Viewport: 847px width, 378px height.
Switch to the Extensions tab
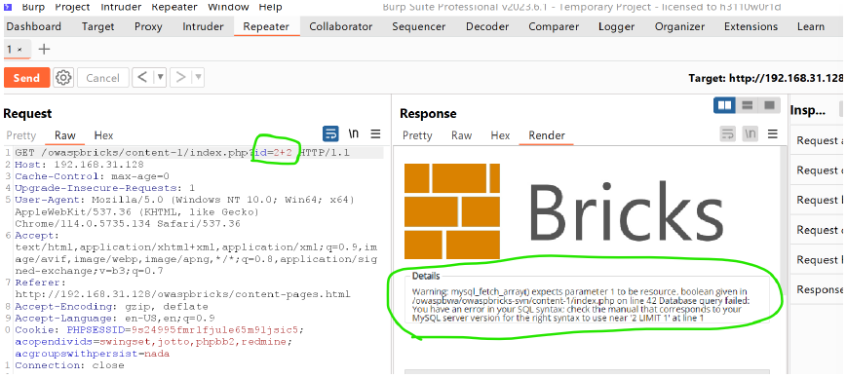[751, 26]
